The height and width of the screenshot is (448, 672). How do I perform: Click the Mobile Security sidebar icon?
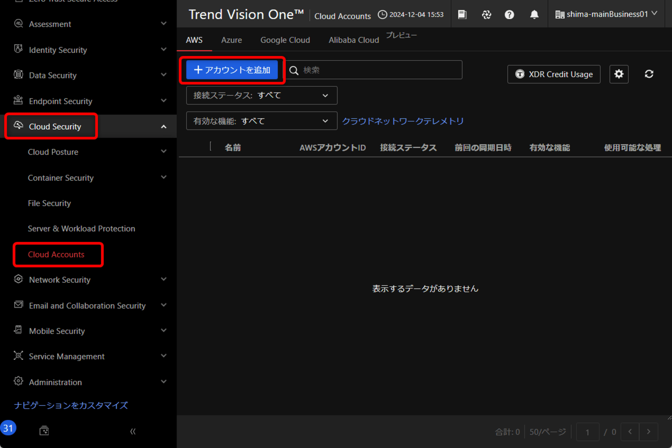(18, 330)
